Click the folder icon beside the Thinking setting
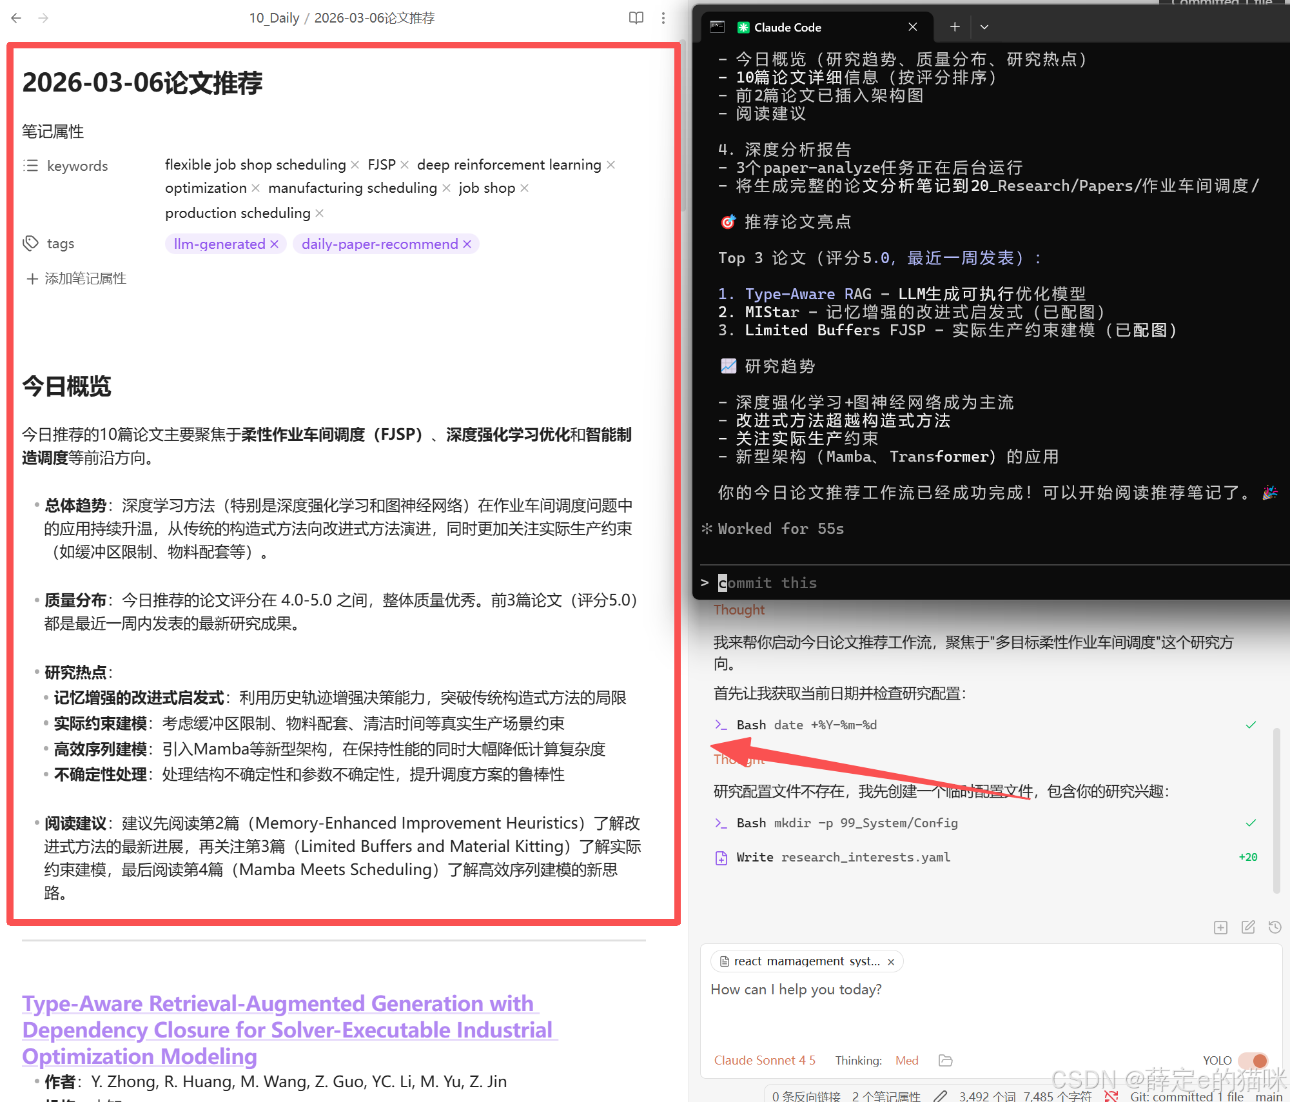 click(945, 1060)
